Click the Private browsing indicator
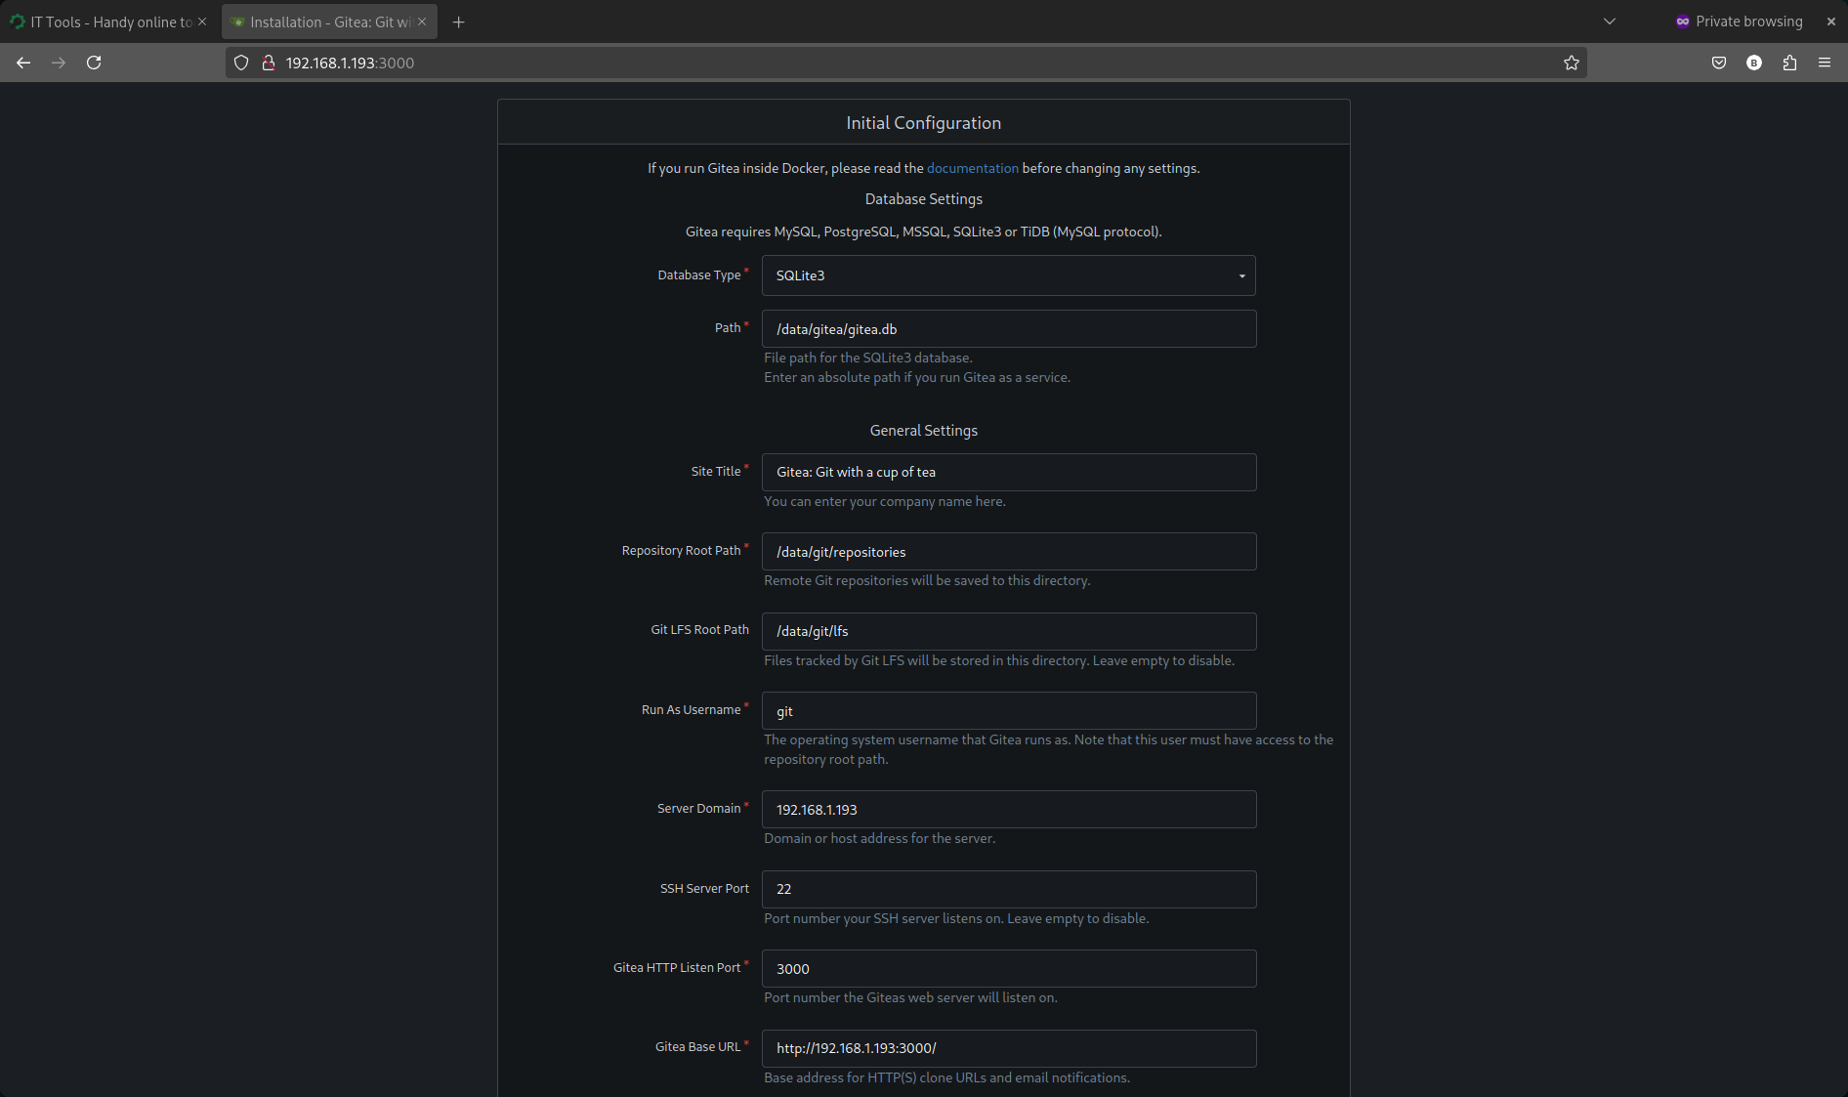 point(1739,21)
